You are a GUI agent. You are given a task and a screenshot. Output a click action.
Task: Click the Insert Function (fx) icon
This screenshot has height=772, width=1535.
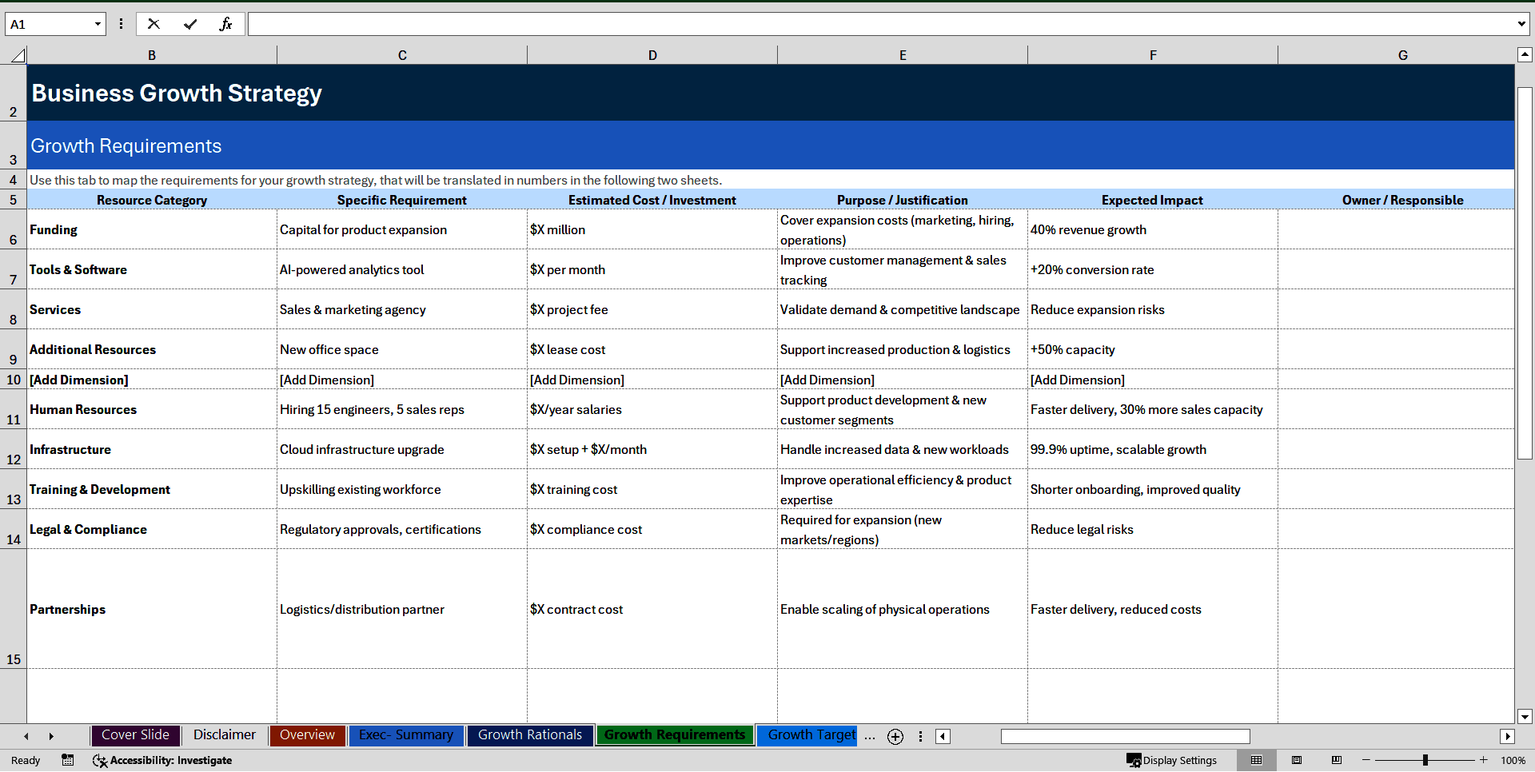pos(226,24)
